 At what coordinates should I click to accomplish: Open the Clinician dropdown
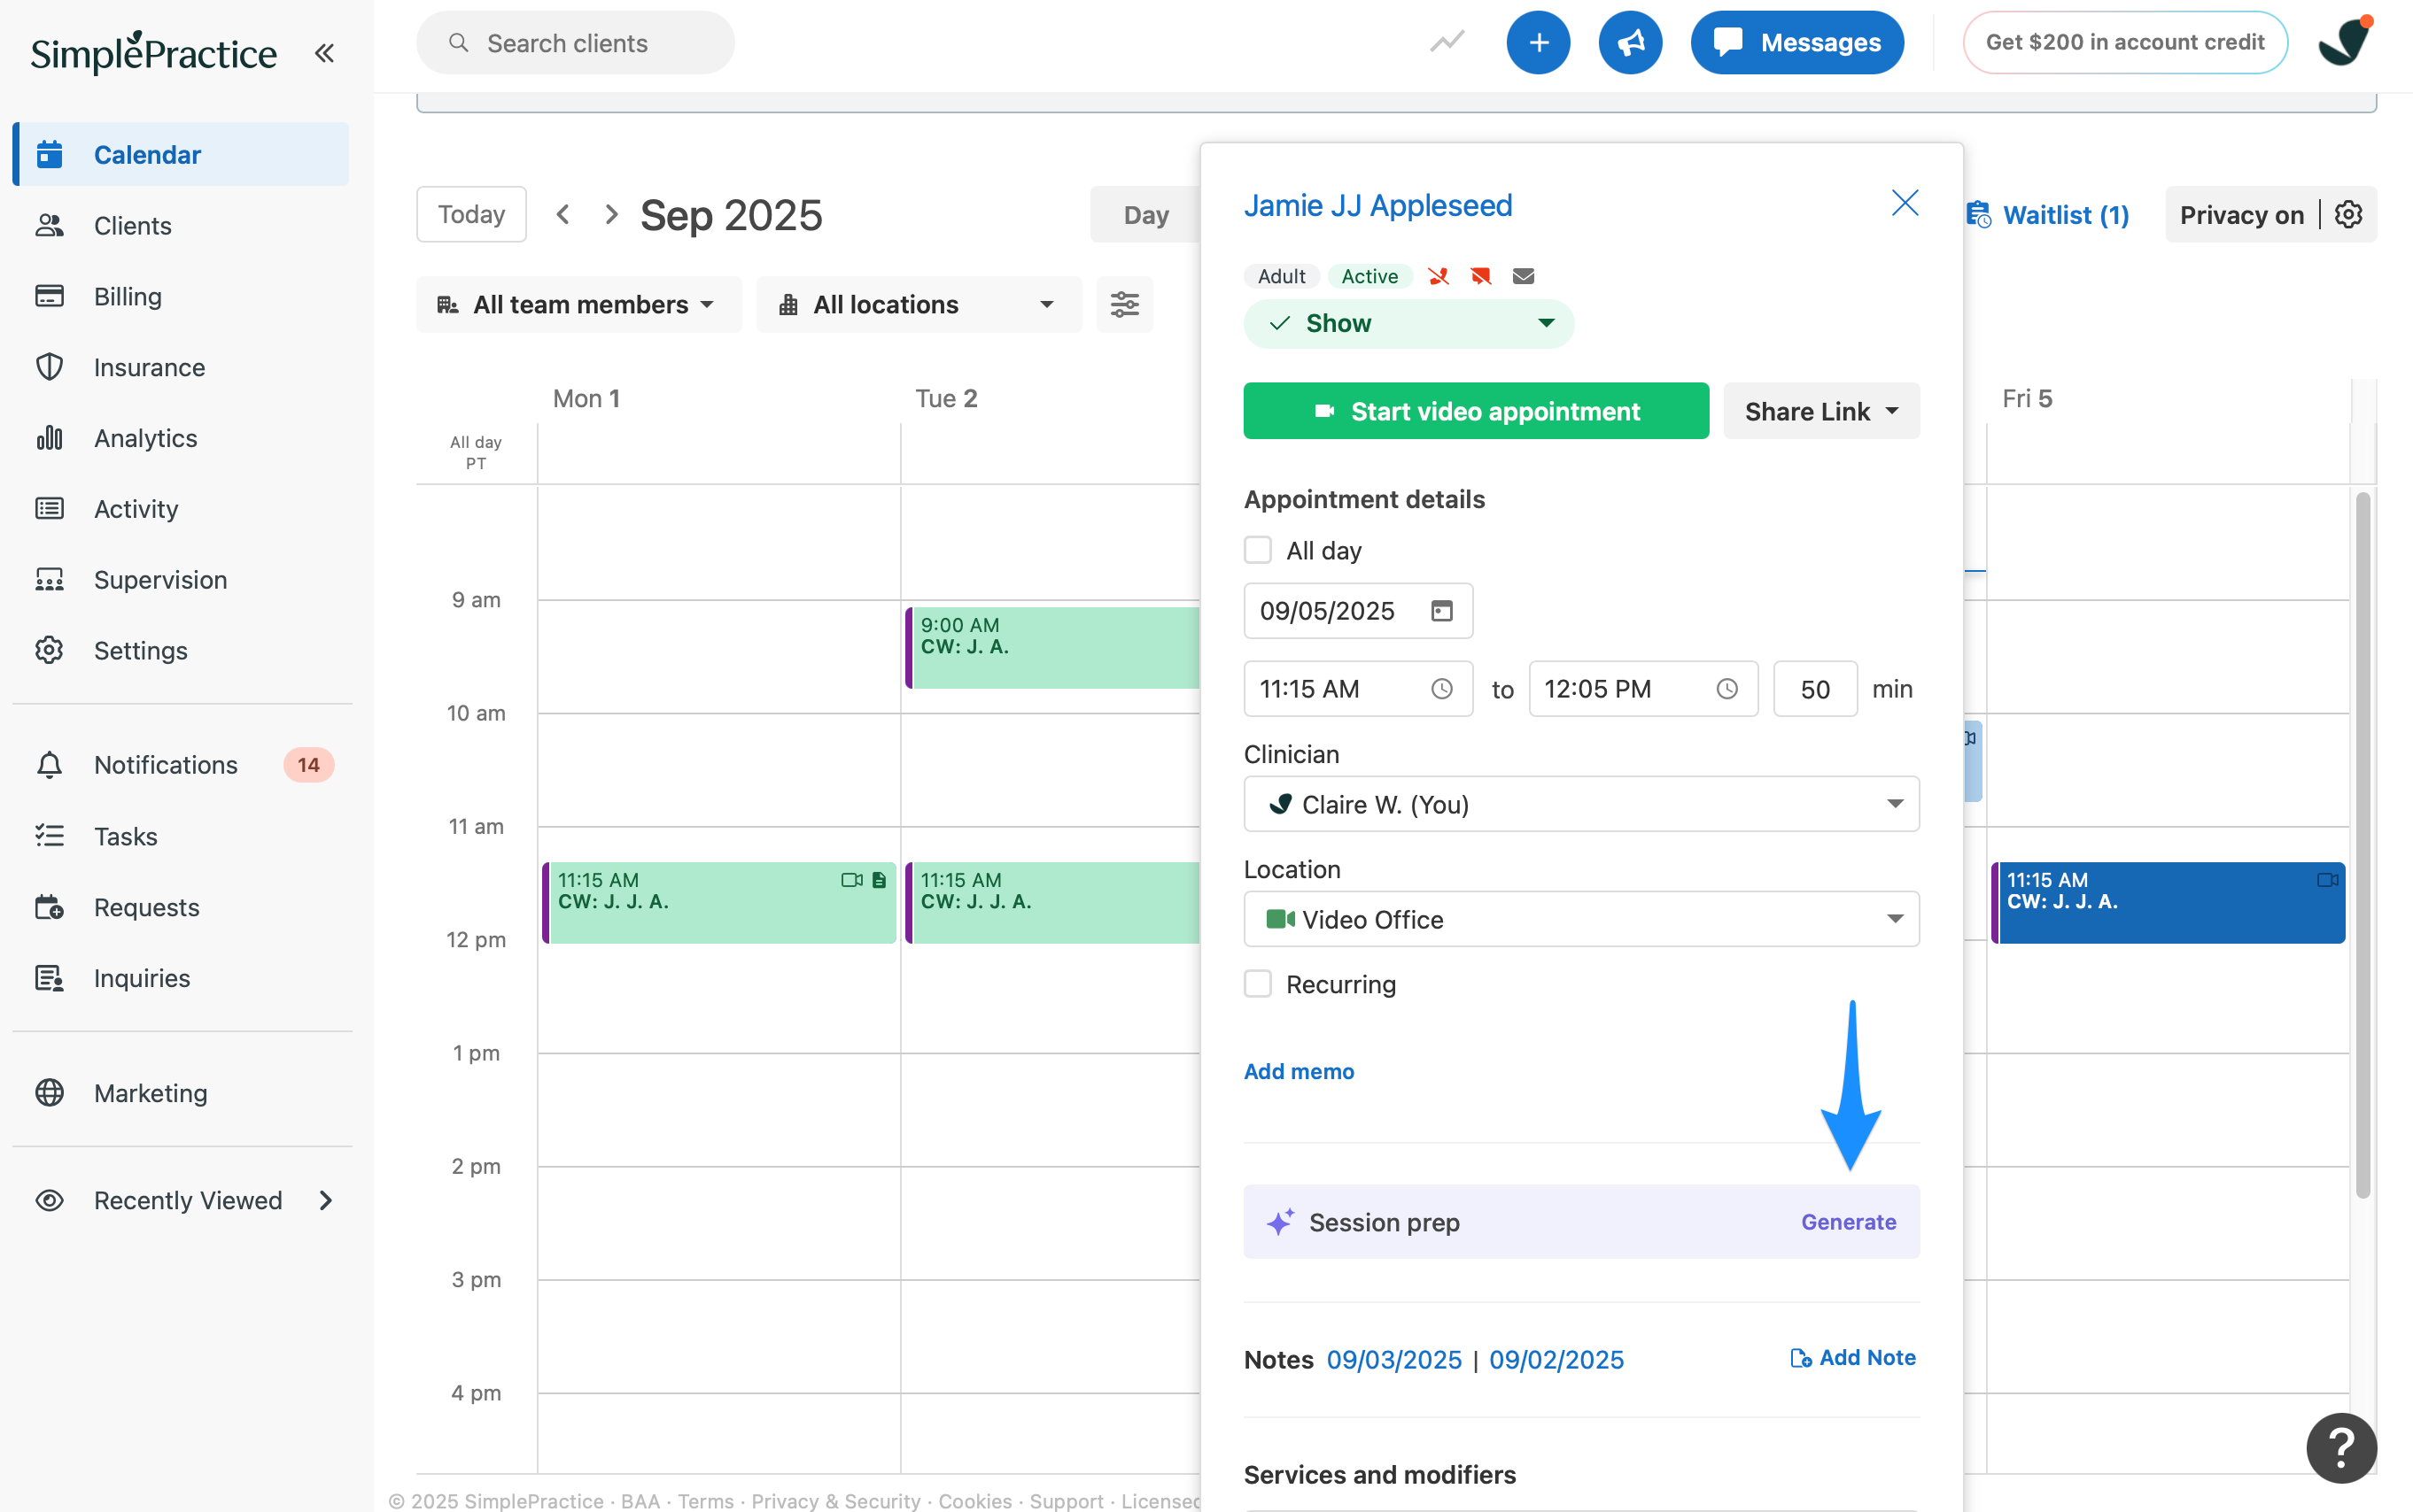(1580, 804)
